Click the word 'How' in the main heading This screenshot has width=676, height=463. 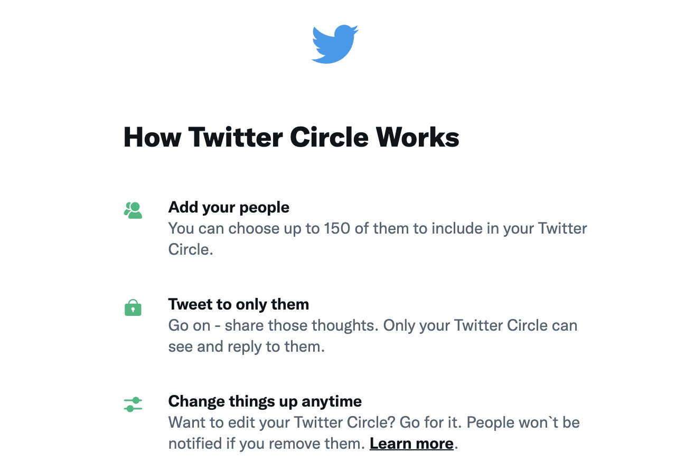point(152,137)
